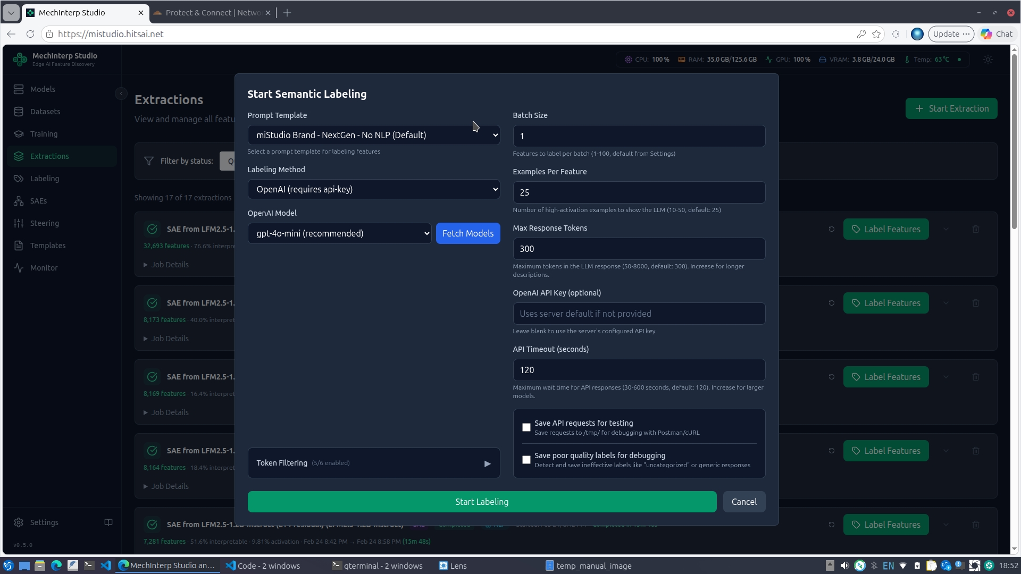
Task: Open the Monitor page icon
Action: [19, 268]
